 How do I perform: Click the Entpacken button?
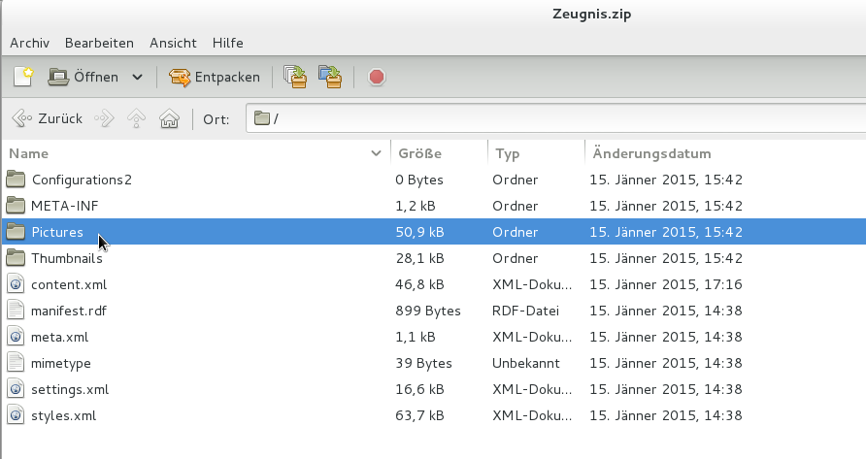click(215, 77)
